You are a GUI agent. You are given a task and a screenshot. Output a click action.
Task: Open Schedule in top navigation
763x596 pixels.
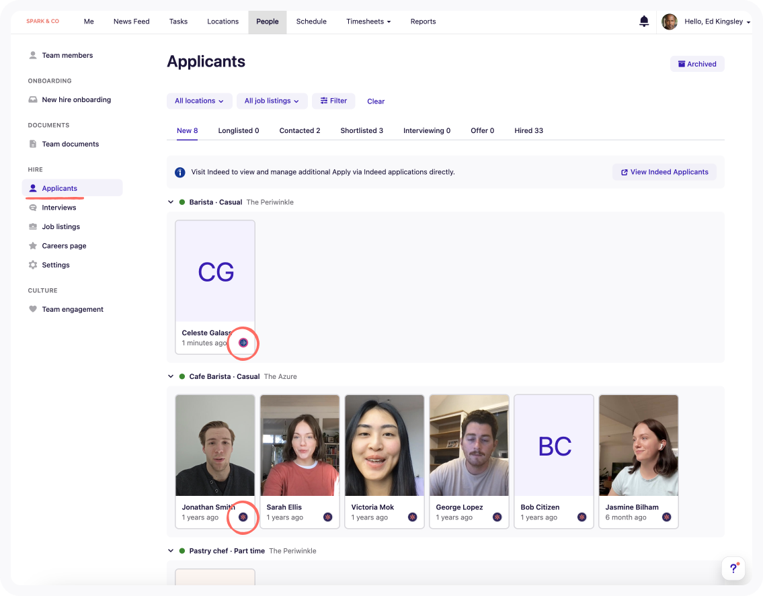coord(311,22)
